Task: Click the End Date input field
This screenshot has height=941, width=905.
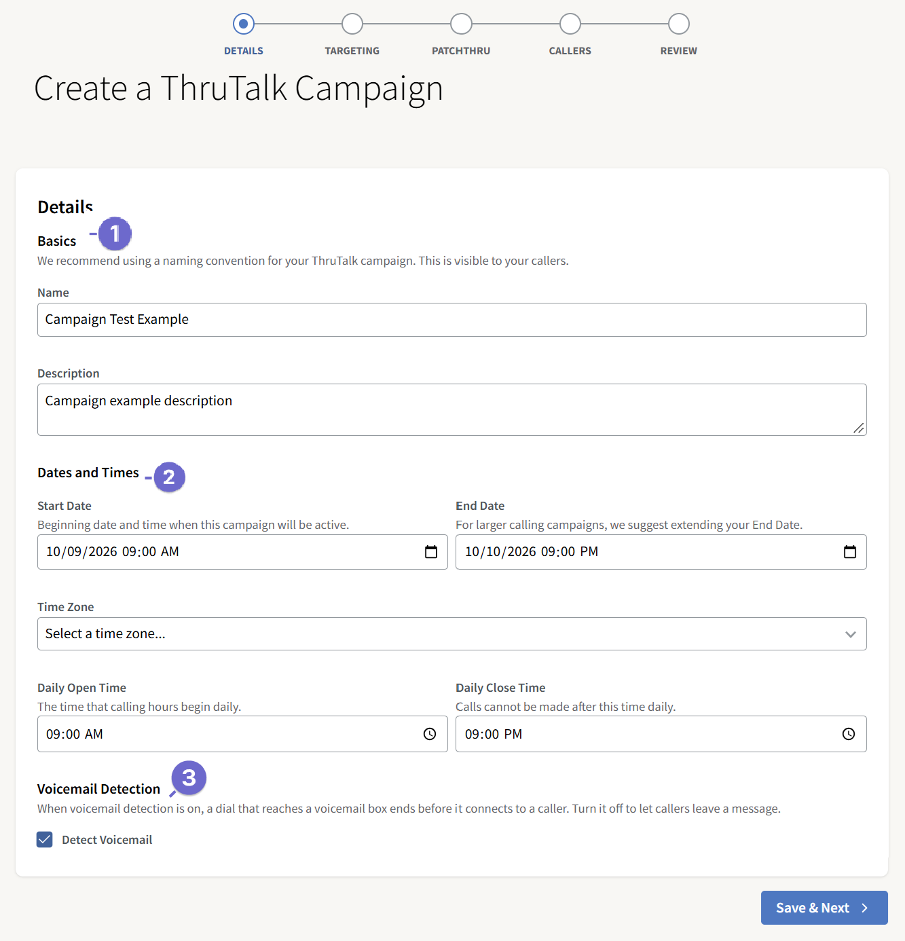Action: coord(661,552)
